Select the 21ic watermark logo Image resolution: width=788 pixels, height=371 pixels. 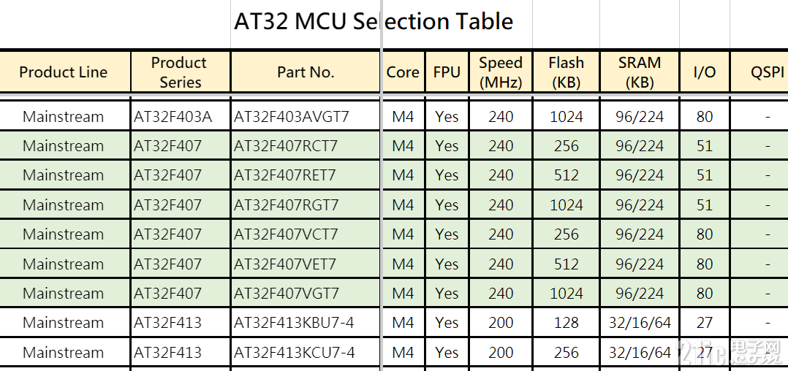730,353
